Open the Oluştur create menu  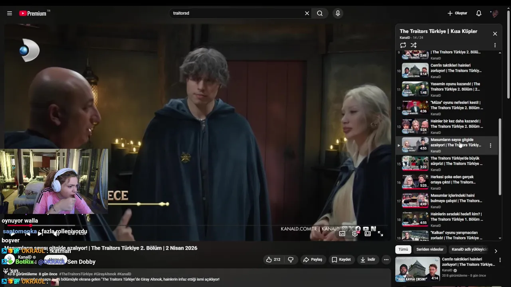[457, 13]
